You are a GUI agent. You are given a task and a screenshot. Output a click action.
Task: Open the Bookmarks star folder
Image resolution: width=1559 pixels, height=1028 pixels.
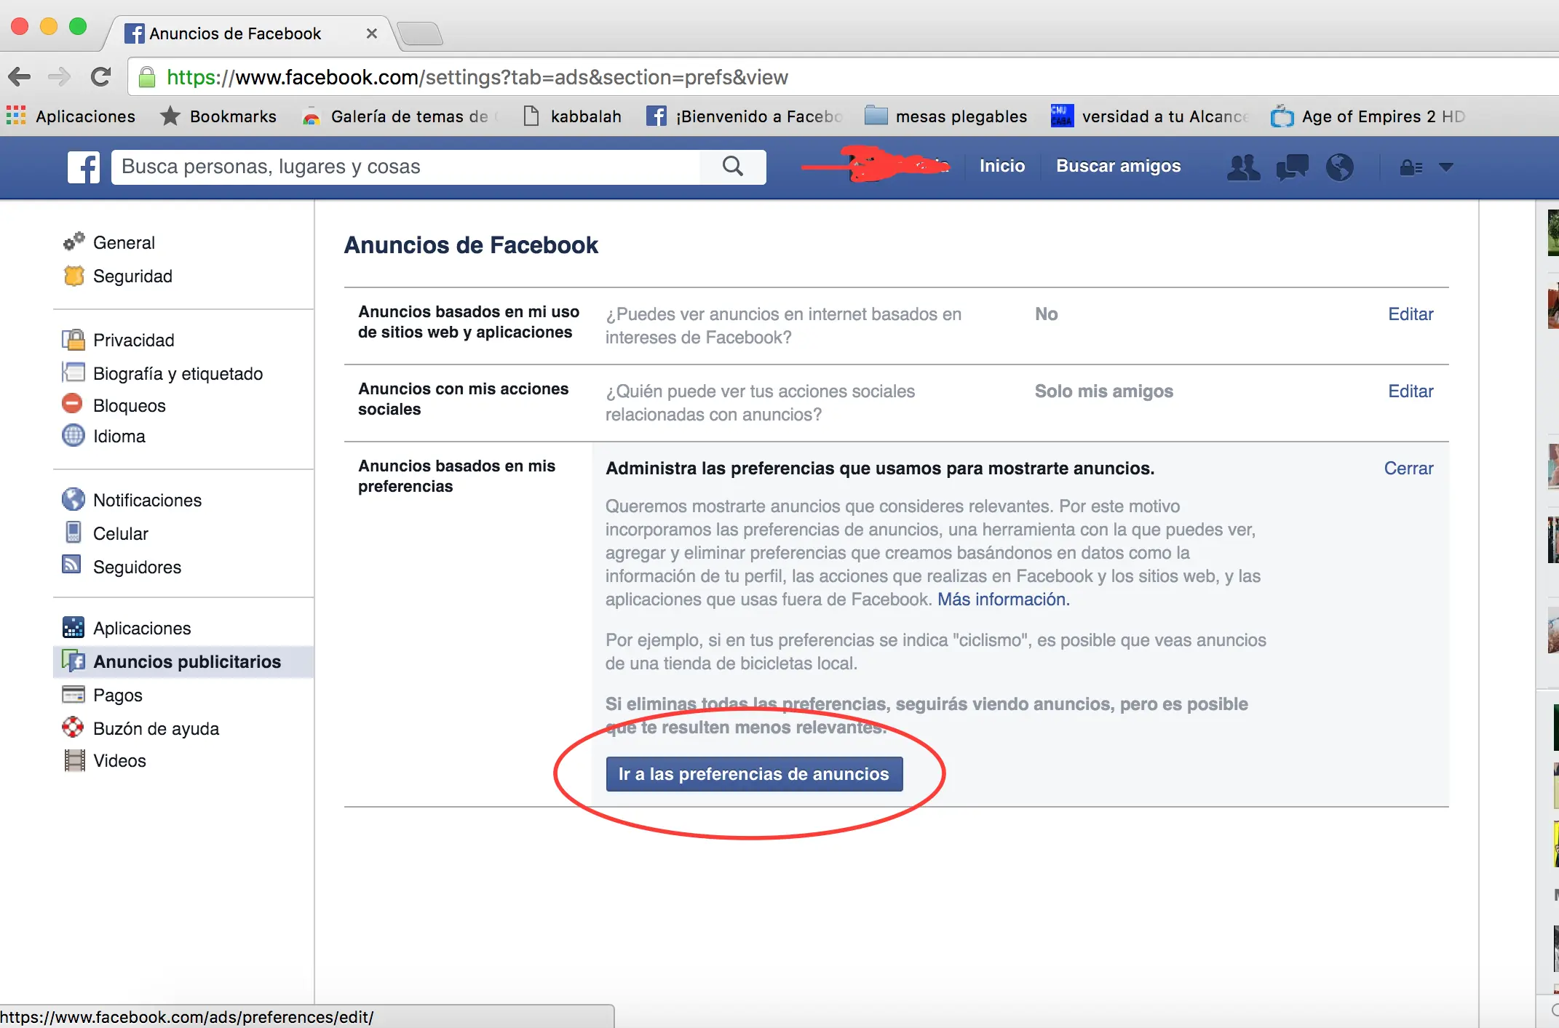point(218,116)
